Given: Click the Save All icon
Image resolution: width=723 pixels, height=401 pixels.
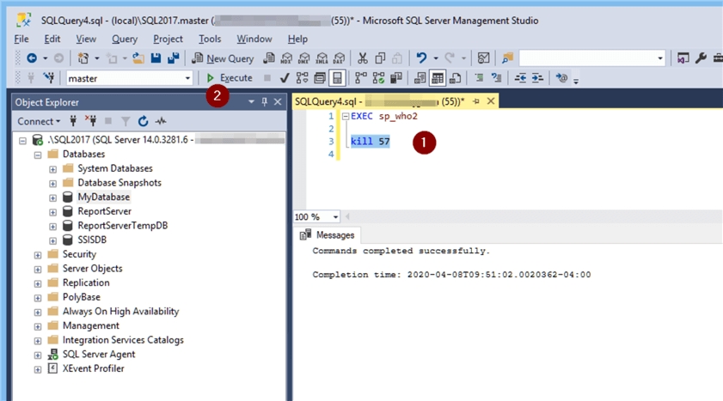Looking at the screenshot, I should pyautogui.click(x=173, y=58).
